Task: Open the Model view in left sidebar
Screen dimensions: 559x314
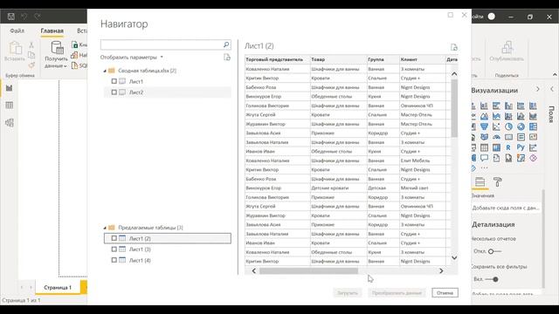Action: tap(10, 122)
